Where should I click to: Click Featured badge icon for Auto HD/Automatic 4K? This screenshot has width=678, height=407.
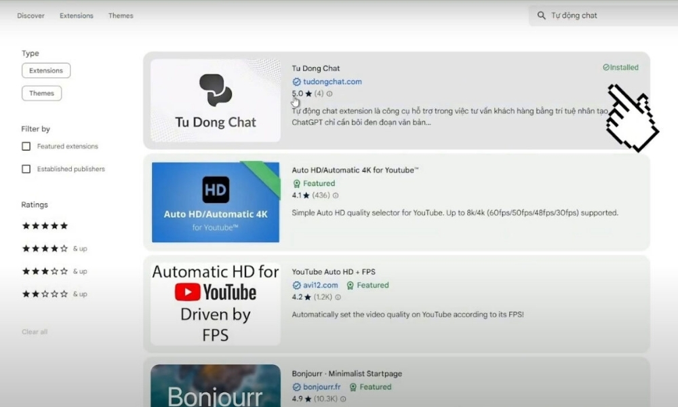297,183
